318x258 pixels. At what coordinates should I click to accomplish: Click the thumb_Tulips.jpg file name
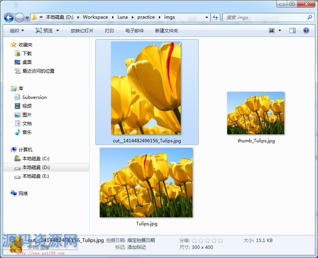click(x=256, y=140)
